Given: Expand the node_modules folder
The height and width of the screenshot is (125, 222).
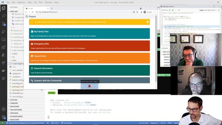Looking at the screenshot, I should tap(17, 50).
